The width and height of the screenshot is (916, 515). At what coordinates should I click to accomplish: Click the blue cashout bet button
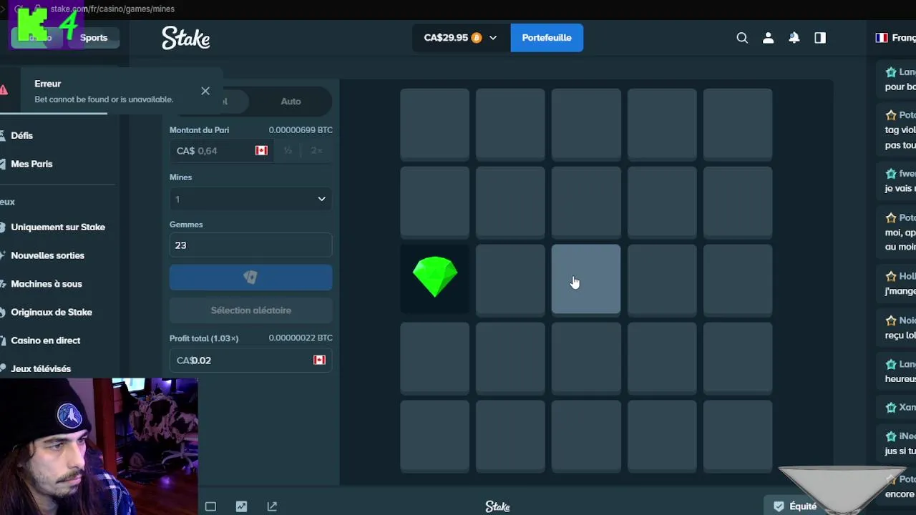pyautogui.click(x=250, y=278)
